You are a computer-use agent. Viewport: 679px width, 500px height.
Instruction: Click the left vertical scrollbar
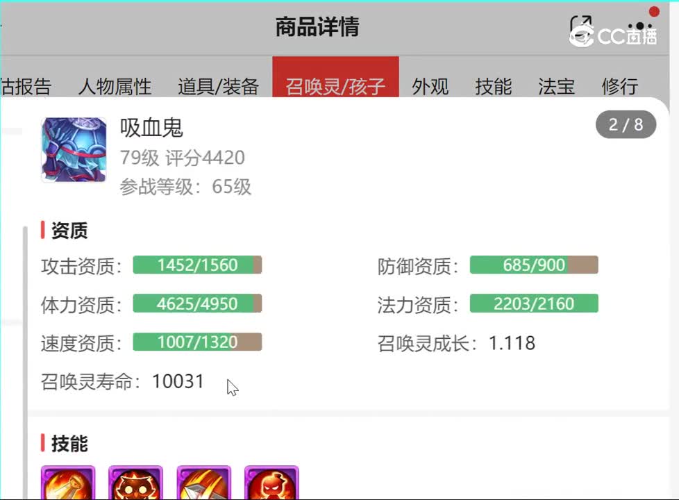point(25,362)
